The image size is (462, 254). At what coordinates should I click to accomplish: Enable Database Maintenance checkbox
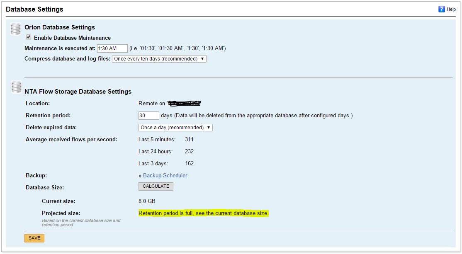[x=28, y=37]
